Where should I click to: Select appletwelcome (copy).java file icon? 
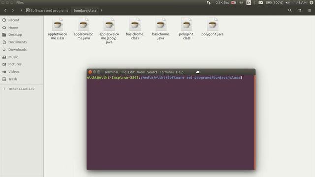109,25
